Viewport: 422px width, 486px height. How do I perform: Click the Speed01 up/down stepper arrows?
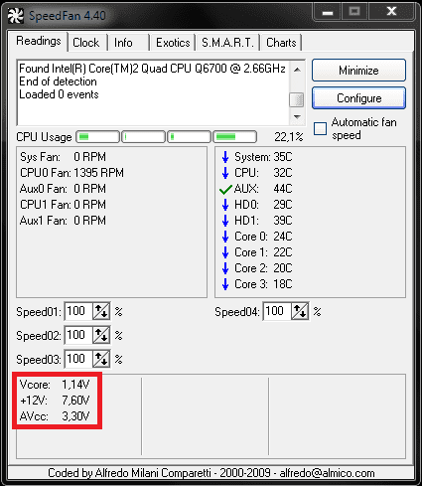click(x=101, y=311)
